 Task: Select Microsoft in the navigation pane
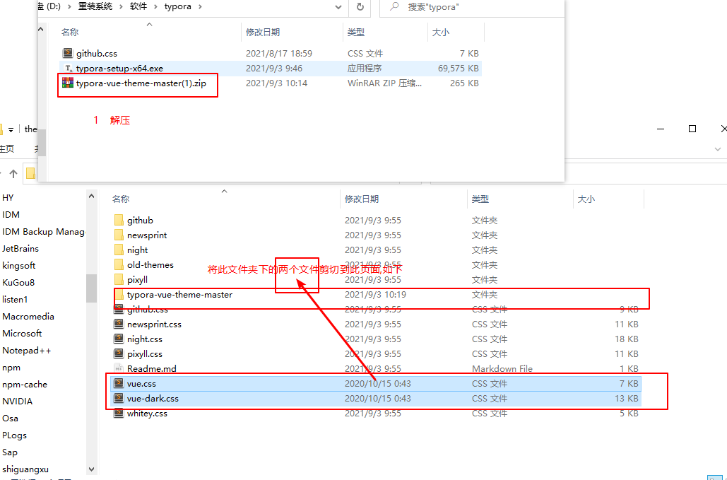[x=22, y=334]
